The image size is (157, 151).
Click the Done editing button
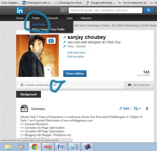pyautogui.click(x=75, y=74)
